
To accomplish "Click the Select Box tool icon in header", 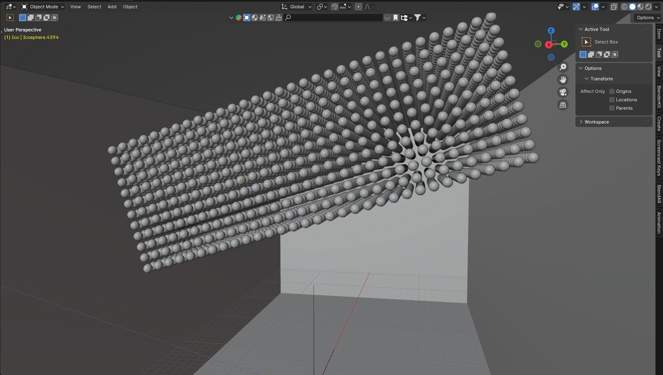I will 10,18.
